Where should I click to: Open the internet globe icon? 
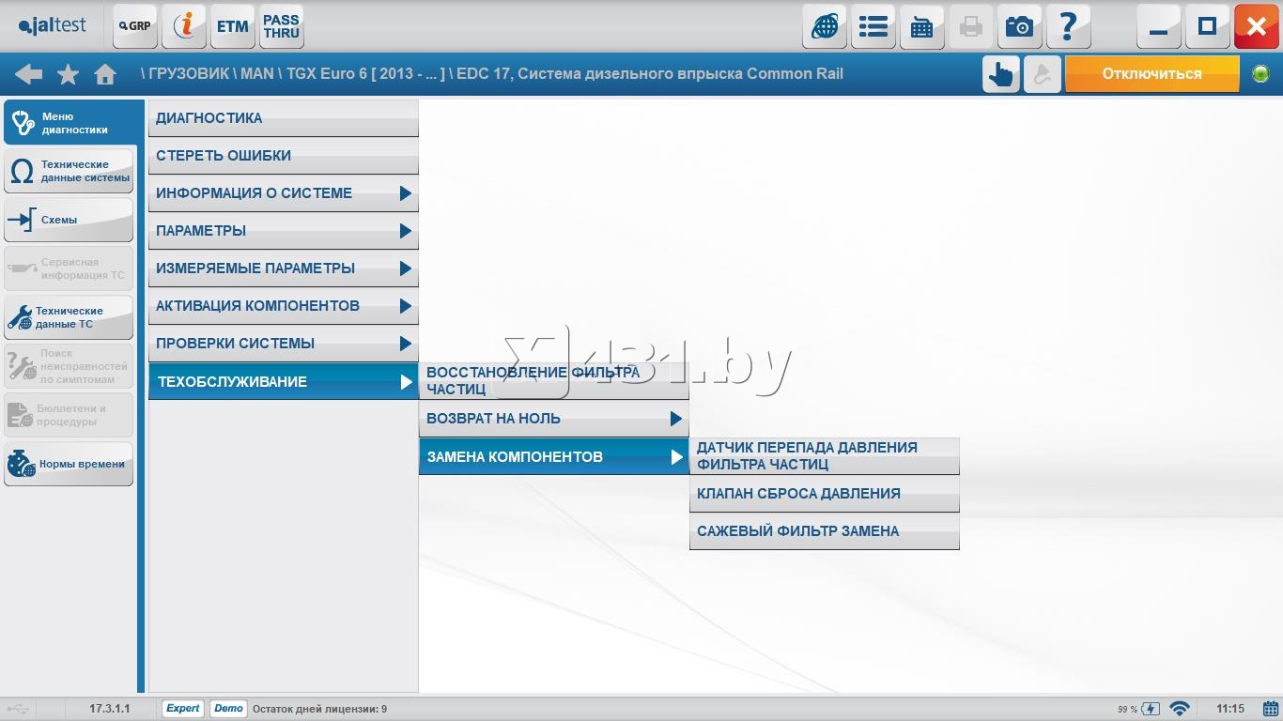click(825, 26)
